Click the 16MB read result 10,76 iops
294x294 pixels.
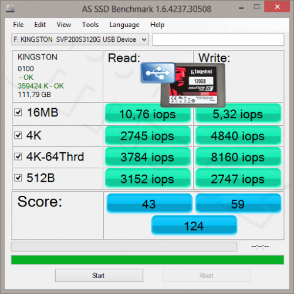tap(148, 114)
